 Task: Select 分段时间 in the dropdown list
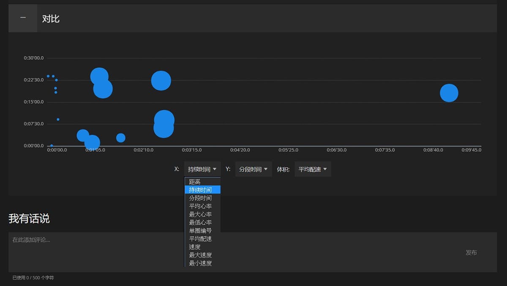(x=201, y=198)
